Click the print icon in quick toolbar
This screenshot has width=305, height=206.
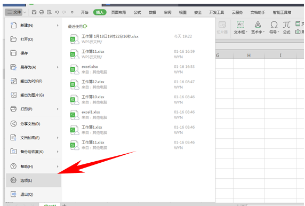point(42,12)
